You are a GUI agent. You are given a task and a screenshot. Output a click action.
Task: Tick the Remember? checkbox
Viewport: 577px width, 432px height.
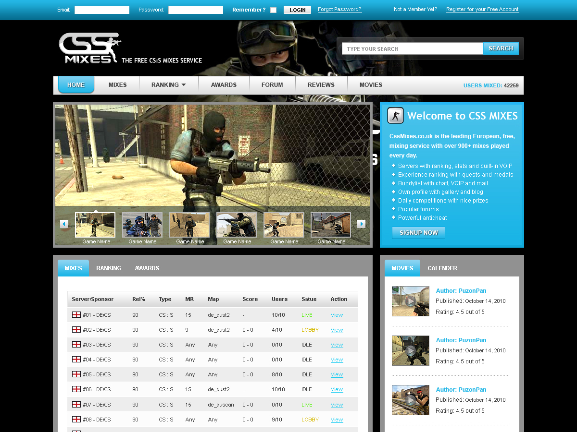(x=274, y=10)
